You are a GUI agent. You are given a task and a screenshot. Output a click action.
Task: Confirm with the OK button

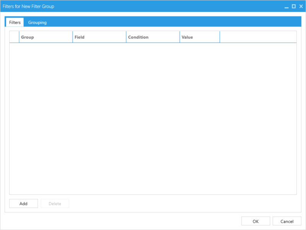(256, 221)
